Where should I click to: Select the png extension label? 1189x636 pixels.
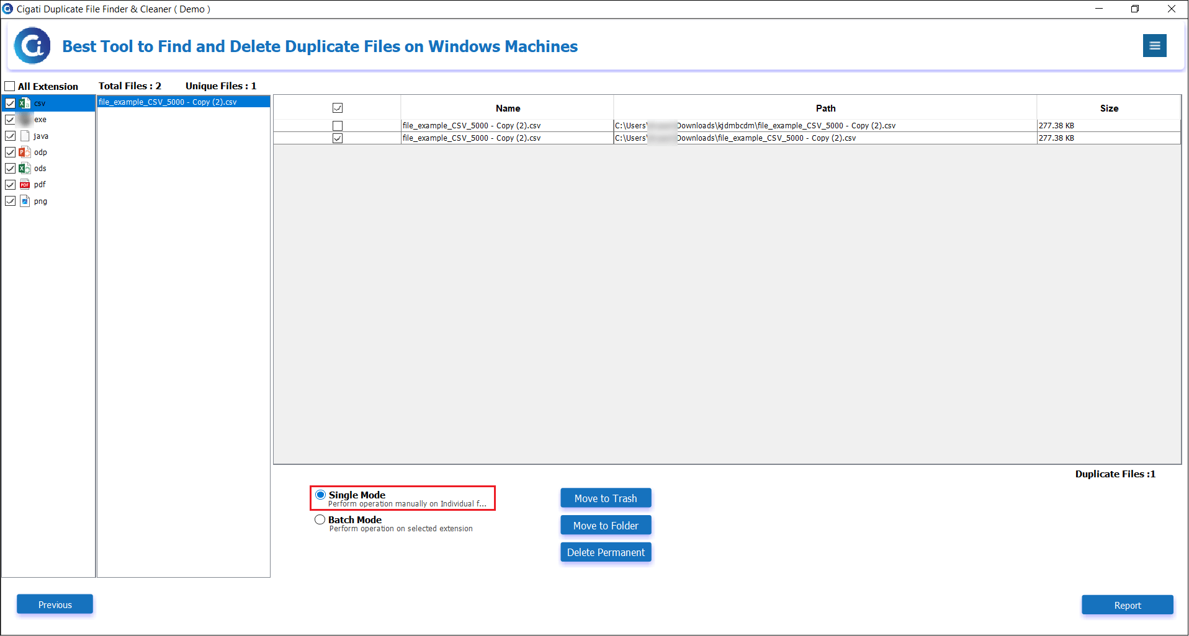point(40,201)
